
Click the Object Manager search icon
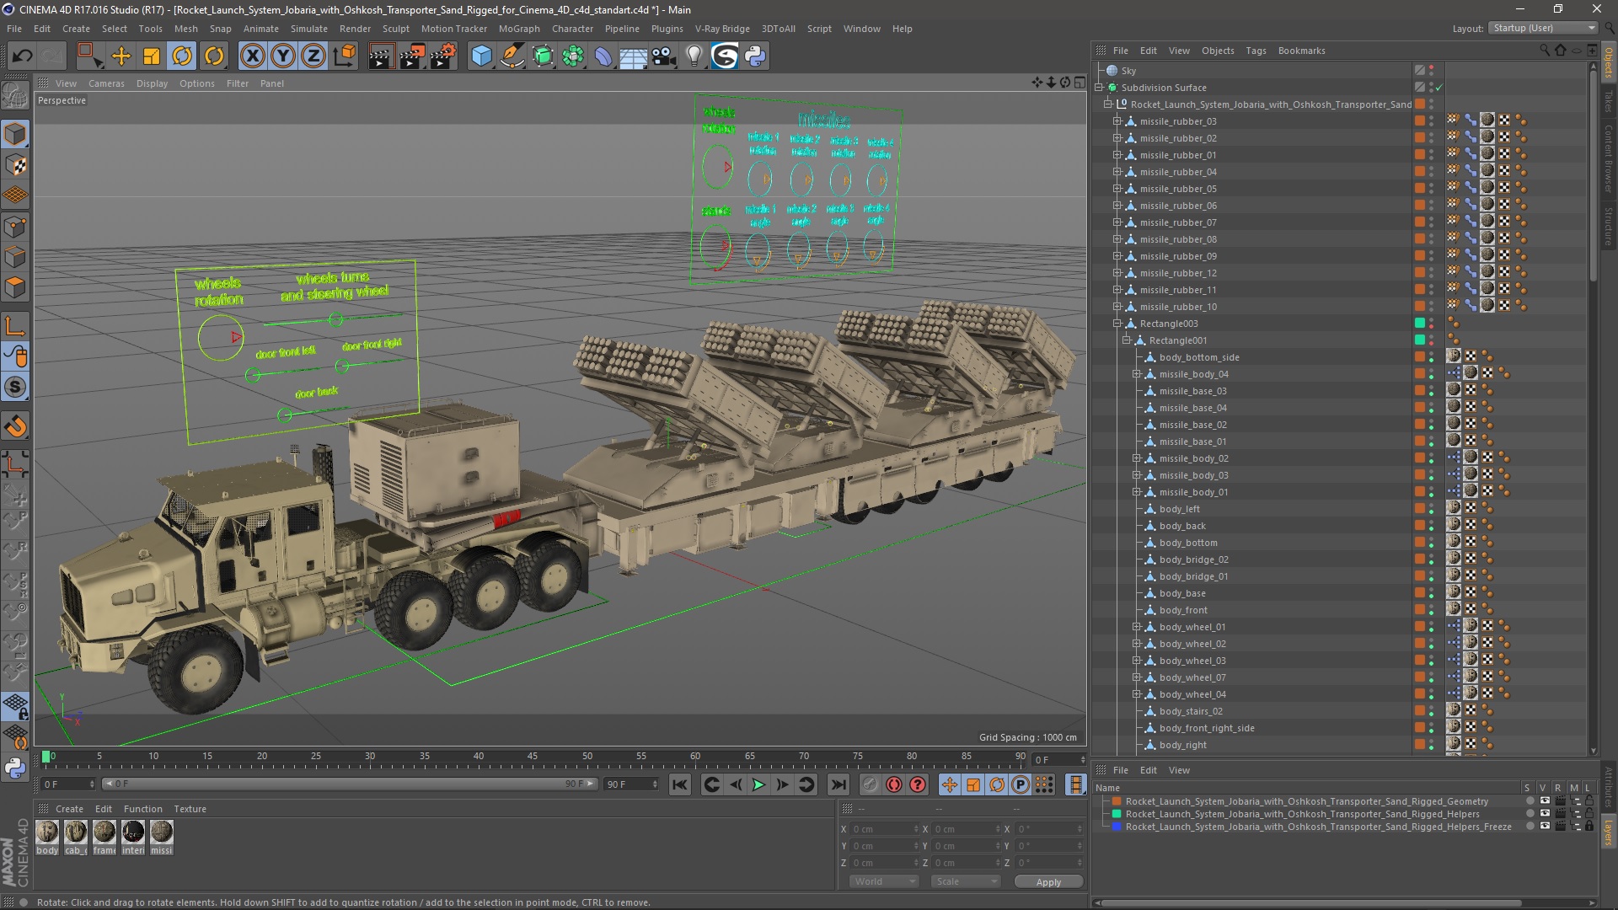pyautogui.click(x=1544, y=51)
